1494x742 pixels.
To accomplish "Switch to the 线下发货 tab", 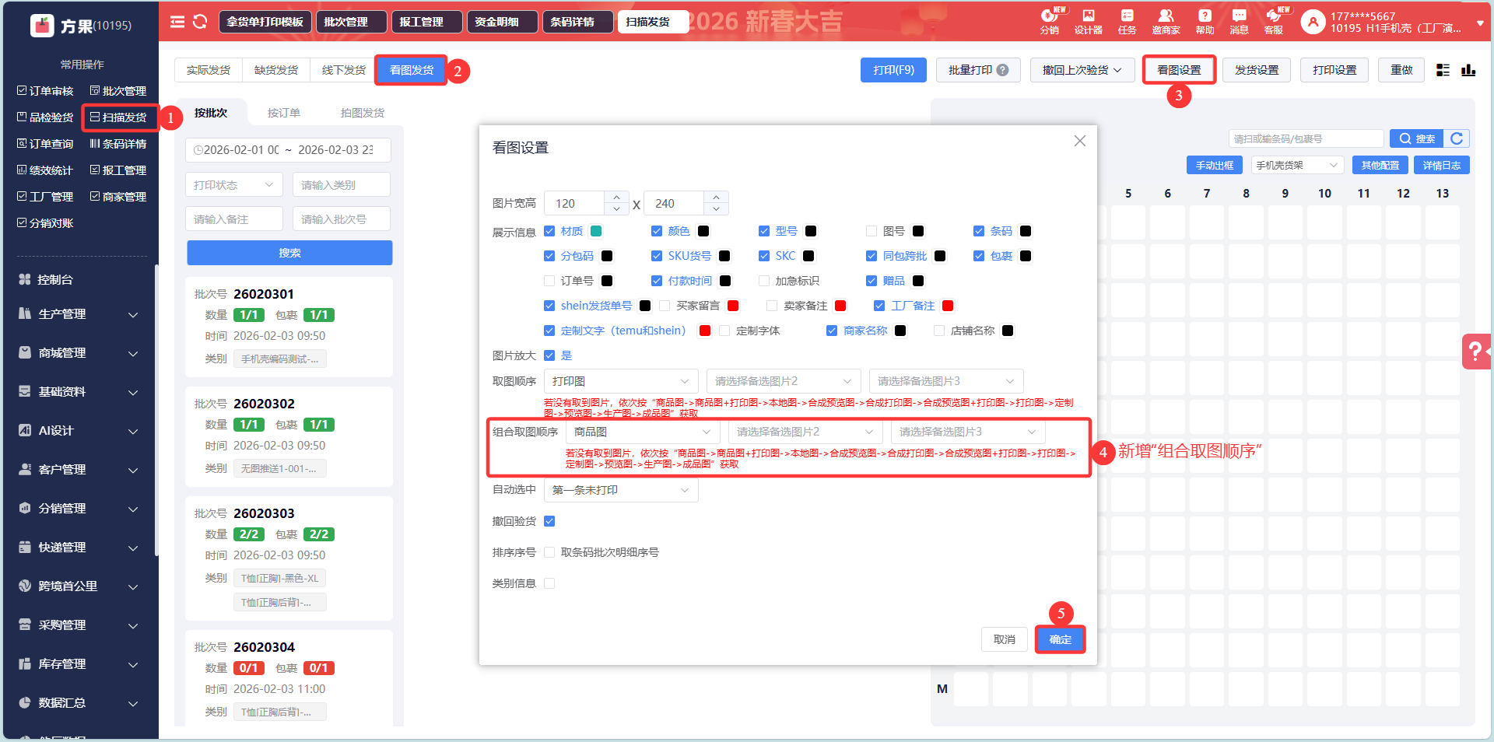I will (x=344, y=70).
